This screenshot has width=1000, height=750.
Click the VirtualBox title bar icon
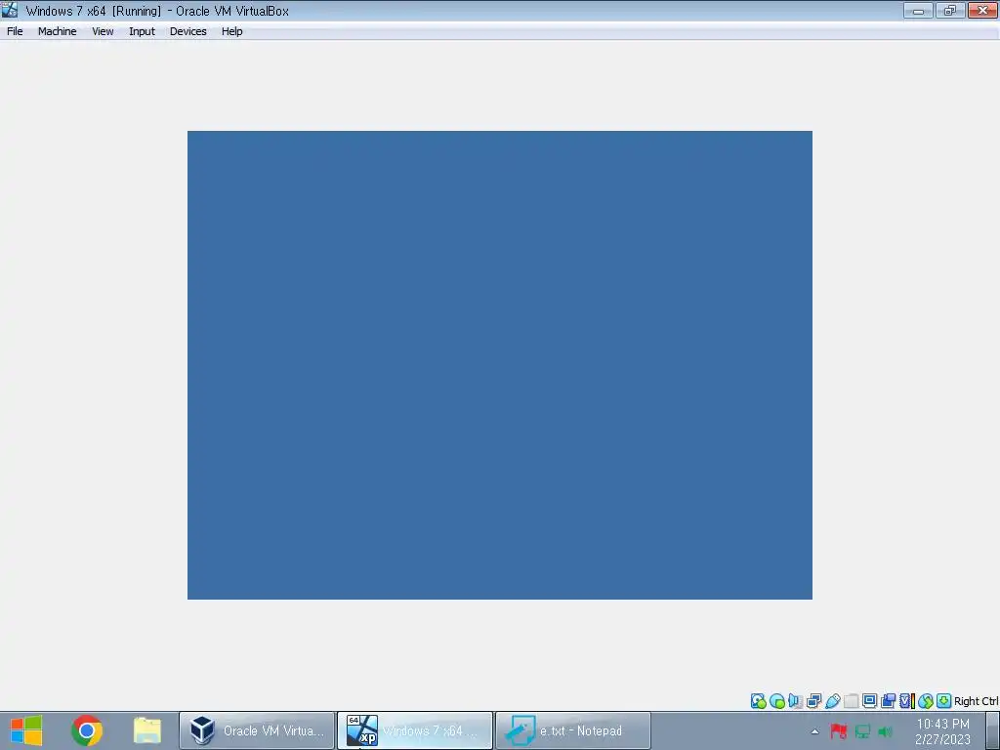[10, 11]
